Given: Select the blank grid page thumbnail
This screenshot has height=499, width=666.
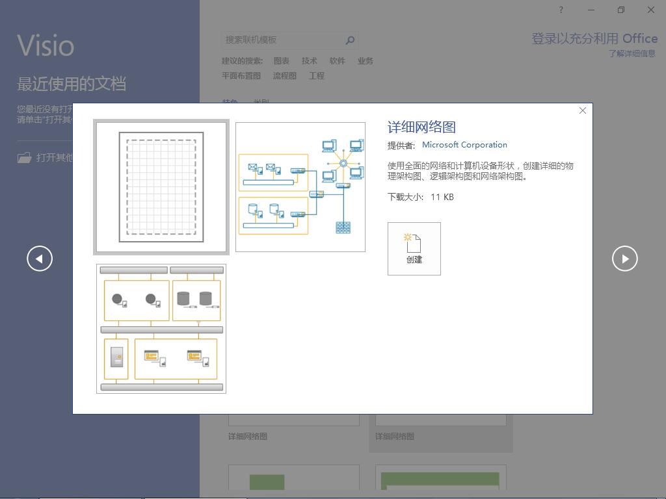Looking at the screenshot, I should pyautogui.click(x=161, y=187).
